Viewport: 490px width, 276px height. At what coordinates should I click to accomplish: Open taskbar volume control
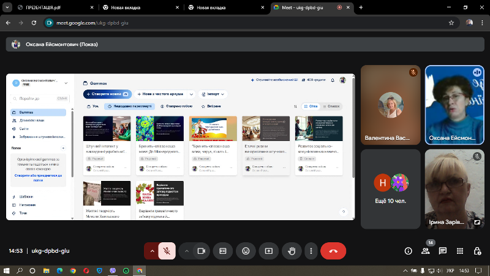tap(440, 270)
